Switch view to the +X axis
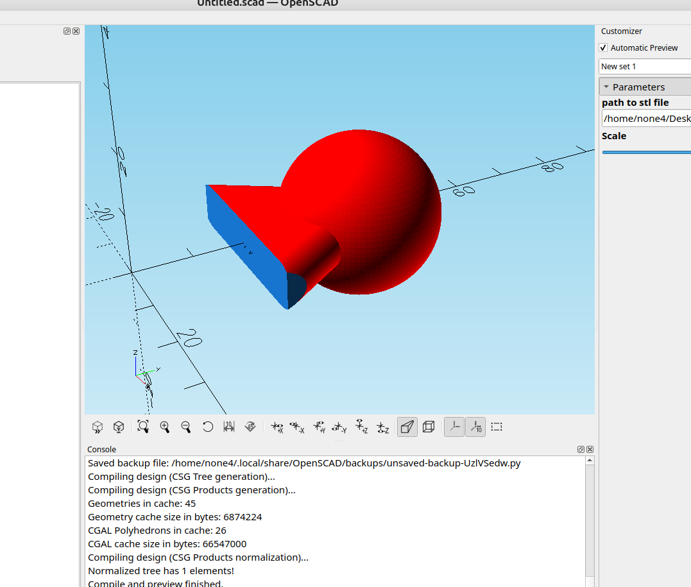 click(x=277, y=427)
